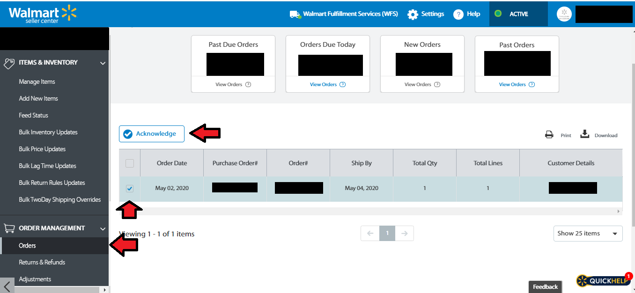Click the Ship By column header
This screenshot has width=635, height=293.
click(x=362, y=163)
